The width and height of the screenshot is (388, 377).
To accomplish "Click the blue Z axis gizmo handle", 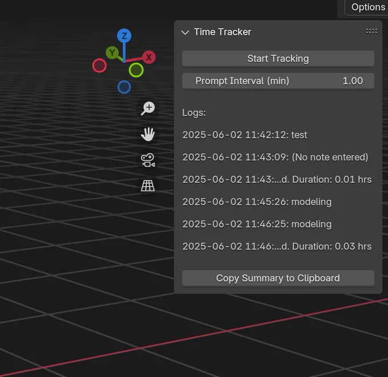I will (x=124, y=35).
